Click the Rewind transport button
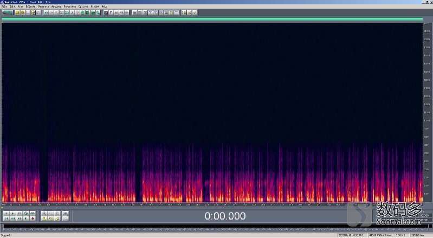Viewport: 433px width, 238px height. (x=12, y=218)
